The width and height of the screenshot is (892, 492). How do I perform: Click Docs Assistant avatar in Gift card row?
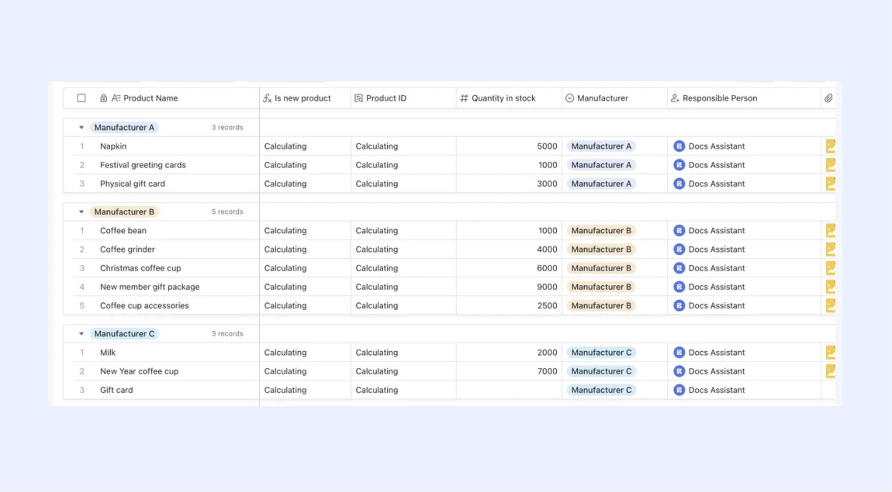pyautogui.click(x=679, y=390)
